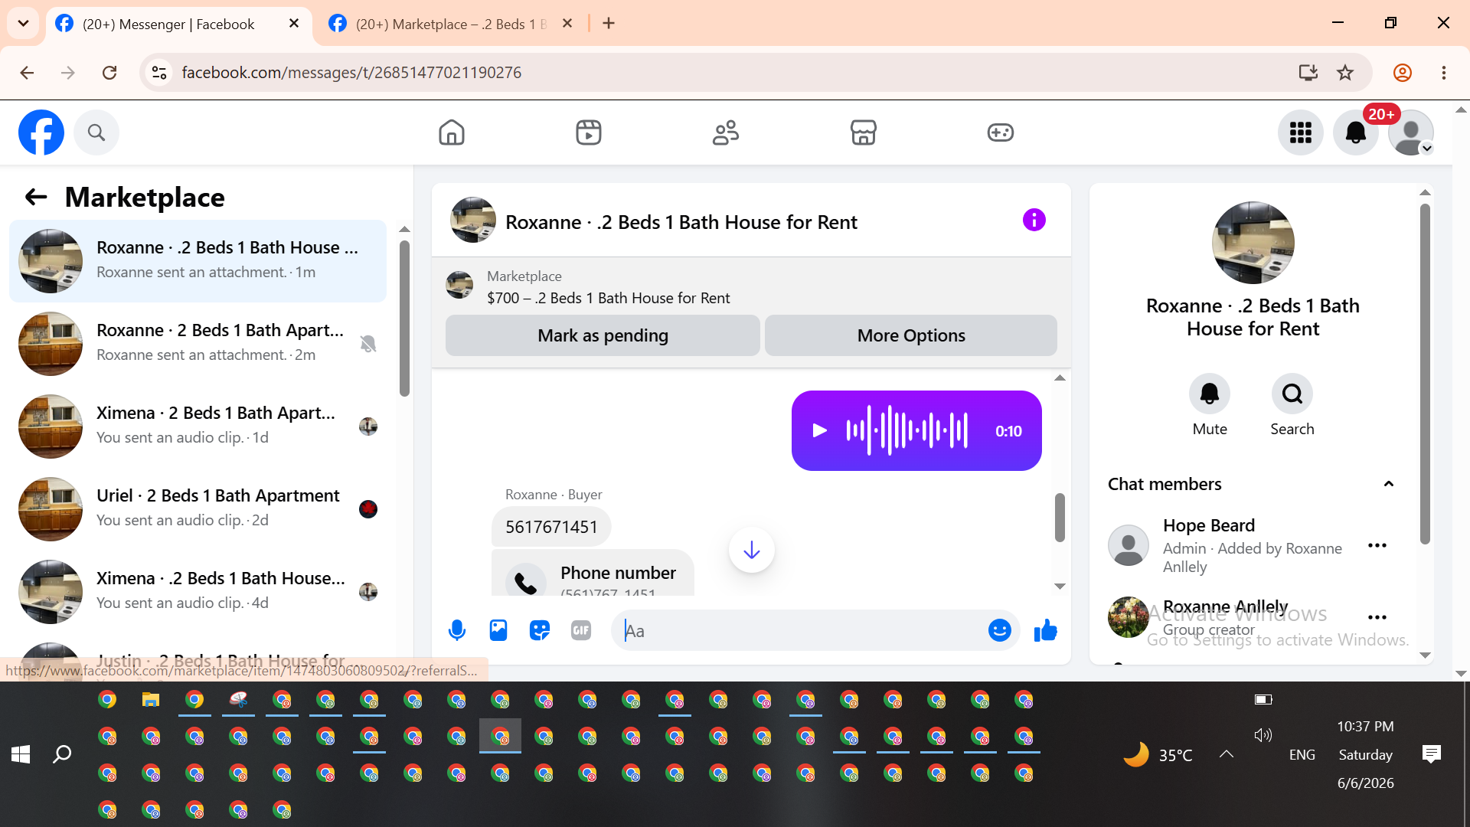Open a new browser tab
The width and height of the screenshot is (1470, 827).
tap(609, 24)
